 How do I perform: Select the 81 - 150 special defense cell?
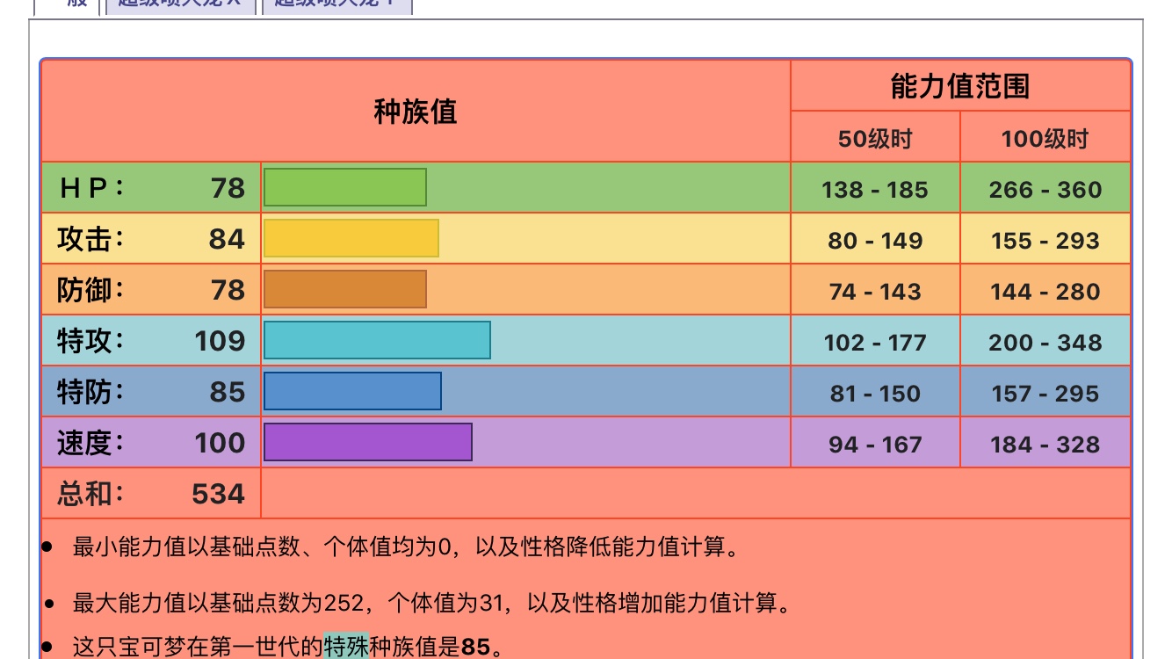tap(875, 393)
